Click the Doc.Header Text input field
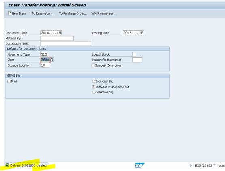Viewport: 225px width, 171px height. pyautogui.click(x=66, y=43)
